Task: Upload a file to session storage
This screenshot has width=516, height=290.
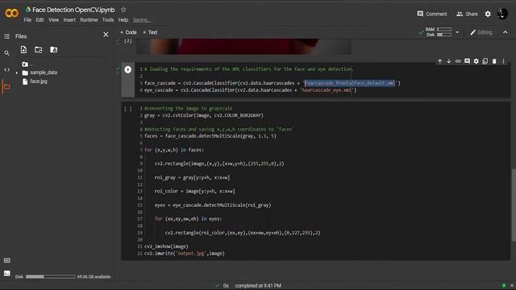Action: pos(23,50)
